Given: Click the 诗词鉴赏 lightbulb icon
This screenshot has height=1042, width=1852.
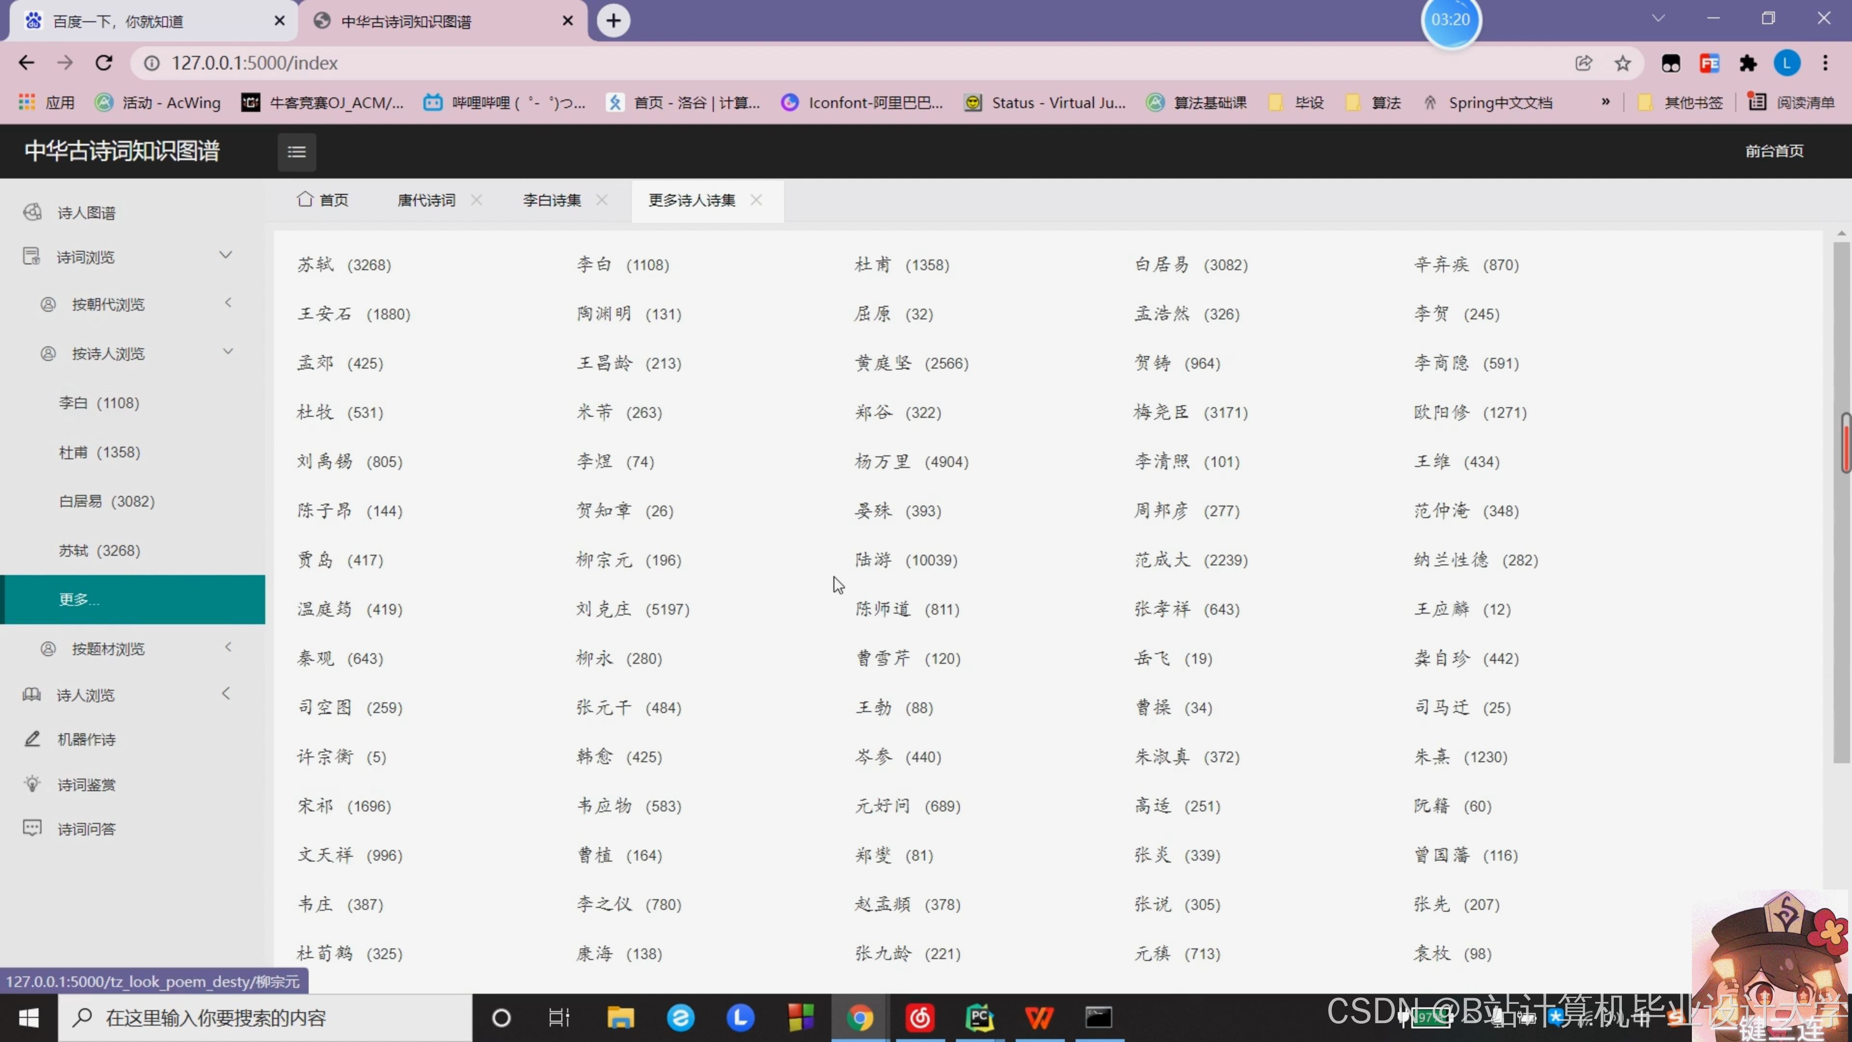Looking at the screenshot, I should (x=32, y=784).
